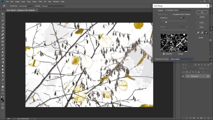Swap foreground and background colors

tap(4, 97)
